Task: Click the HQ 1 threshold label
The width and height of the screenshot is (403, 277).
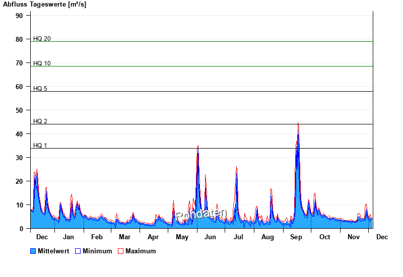Action: pyautogui.click(x=40, y=146)
